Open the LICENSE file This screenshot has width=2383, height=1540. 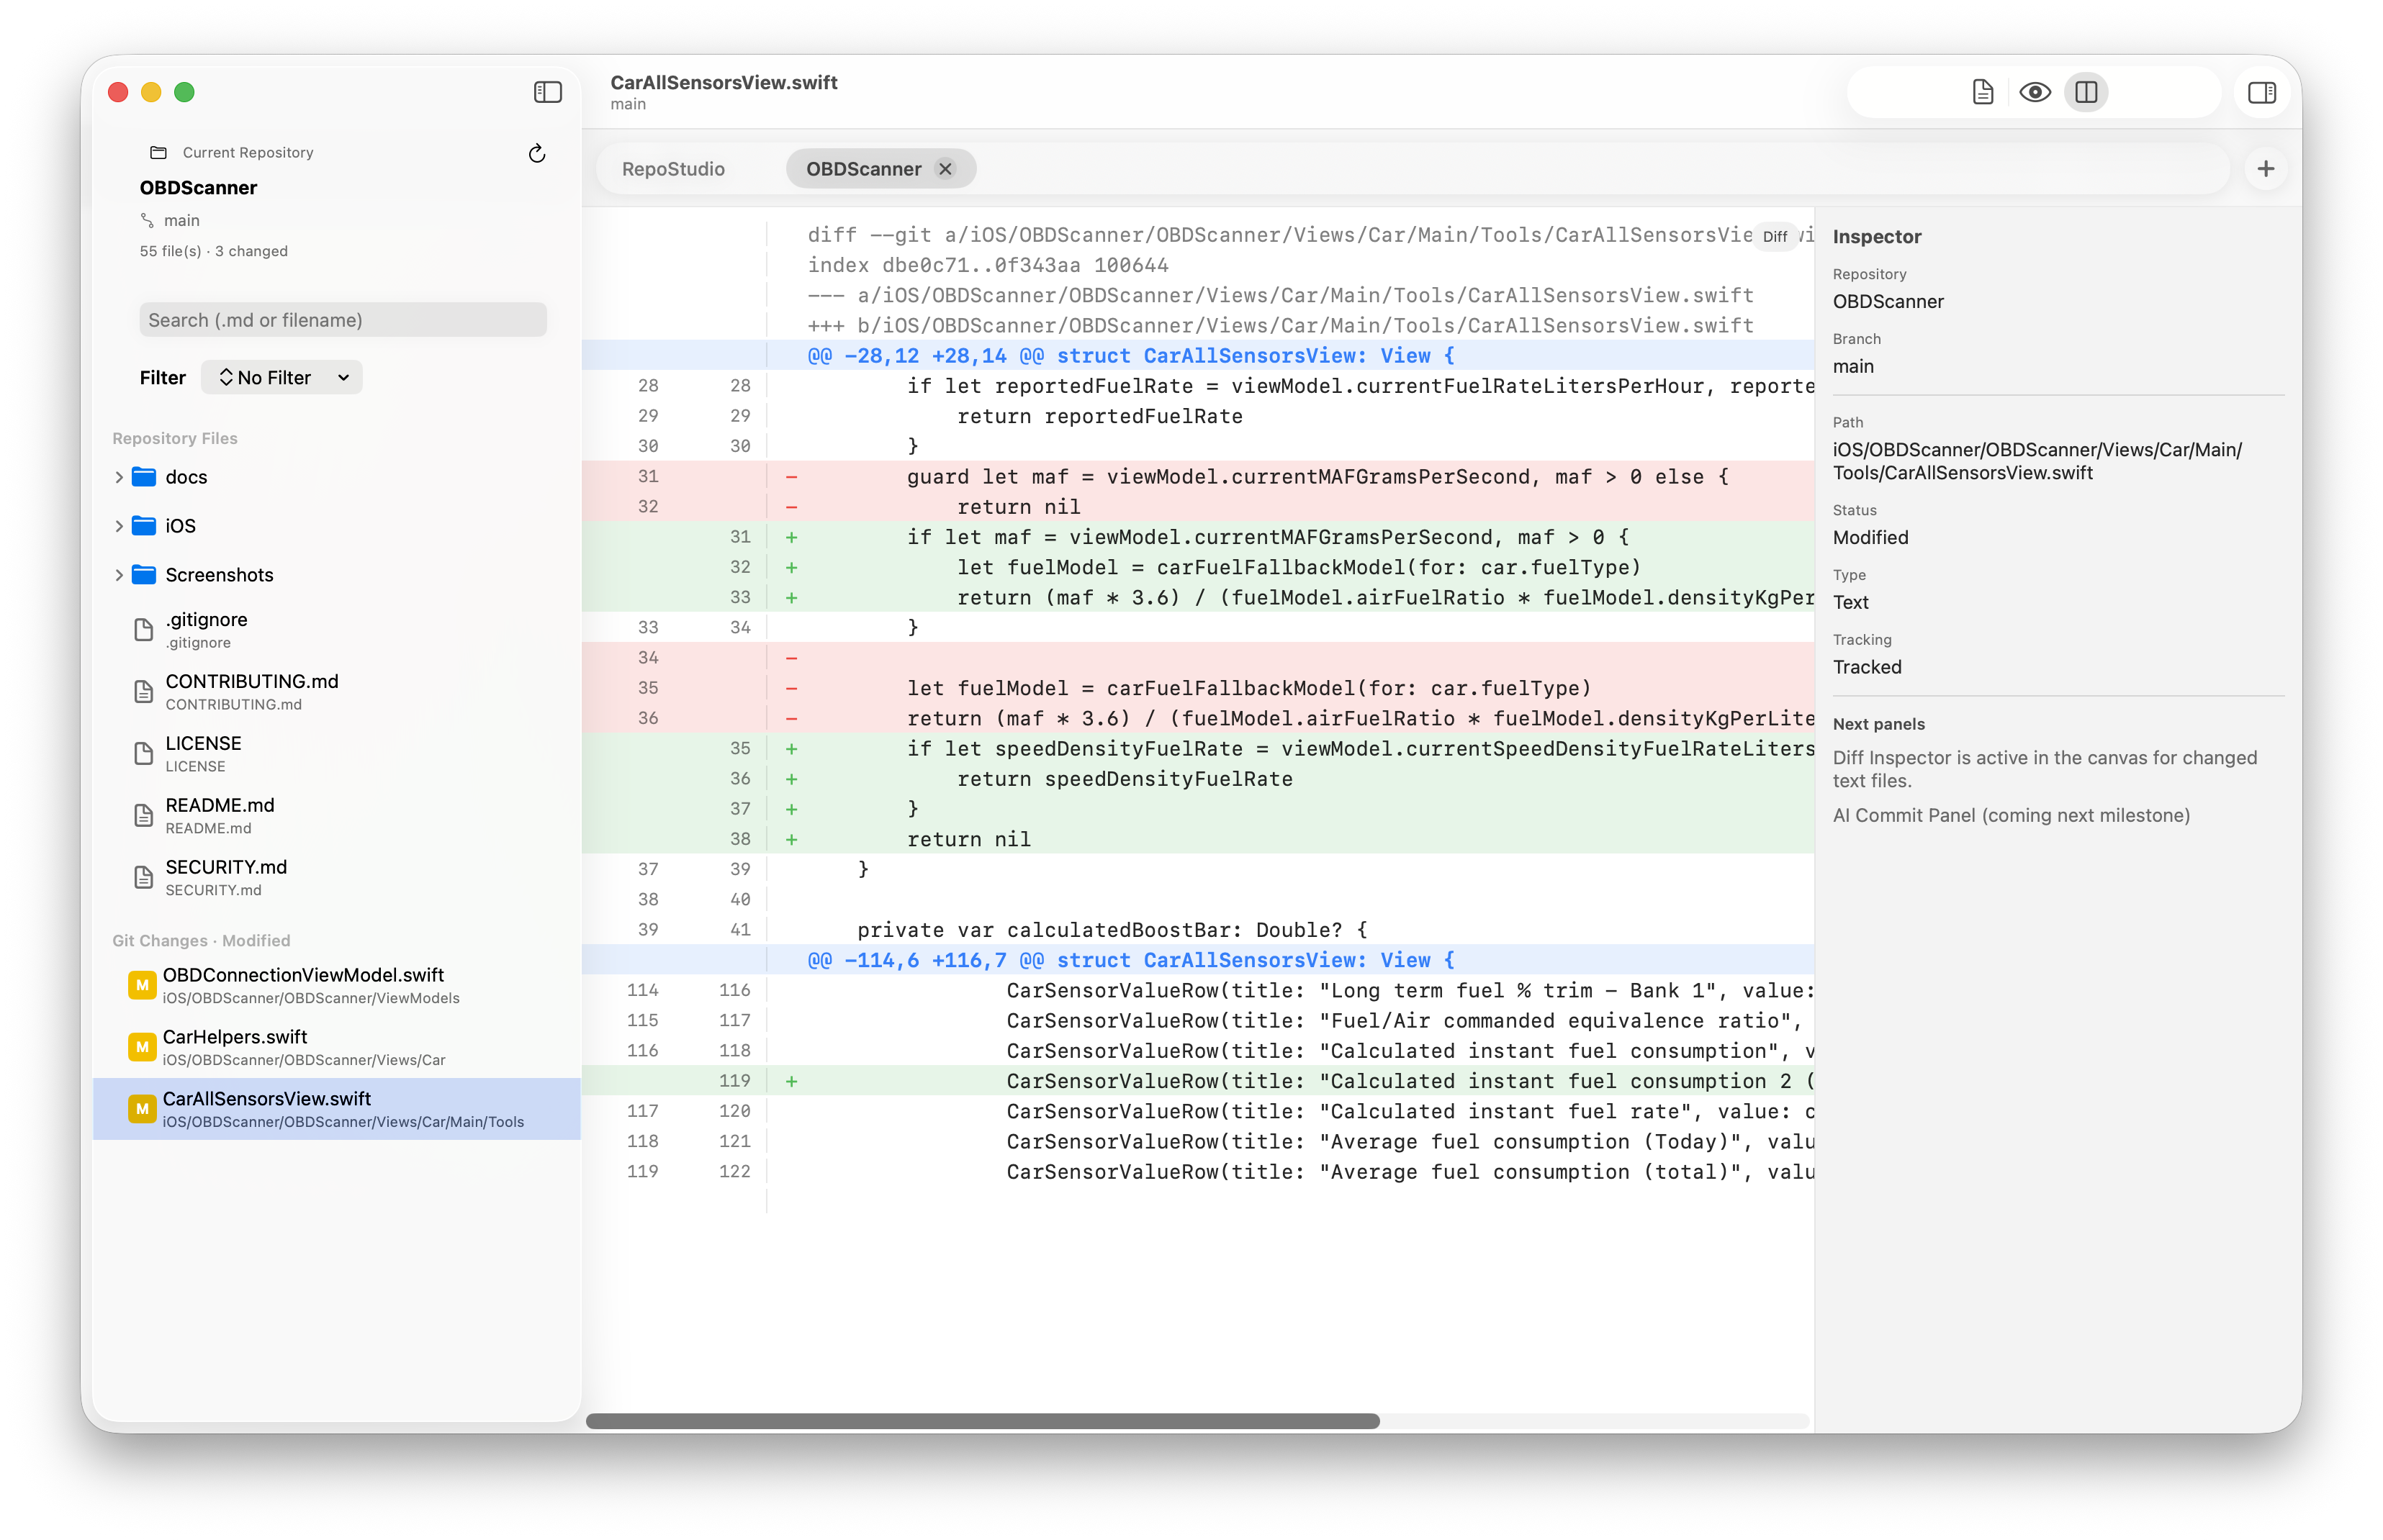(336, 754)
